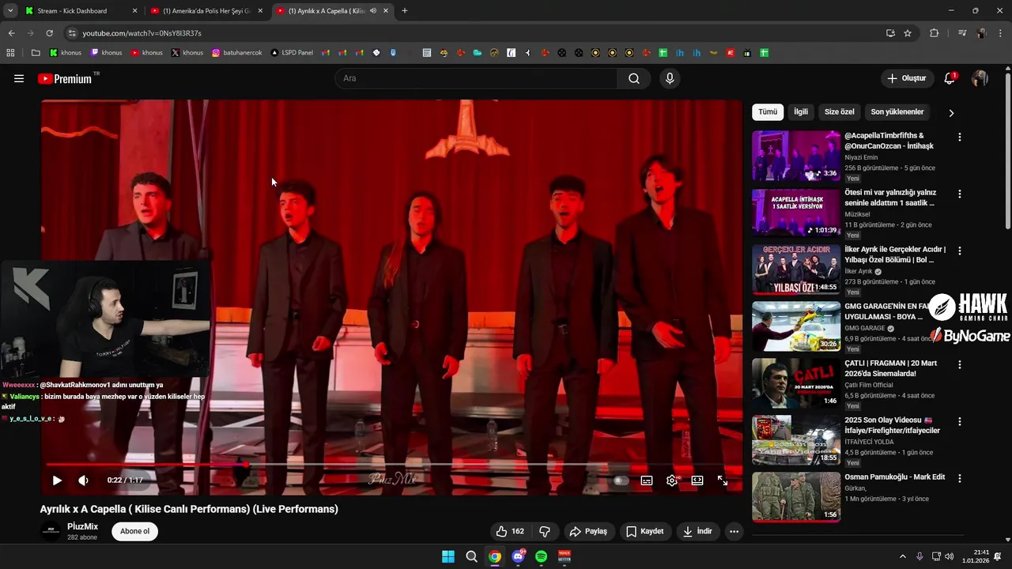This screenshot has width=1012, height=569.
Task: Click the PluzMix channel avatar
Action: [51, 531]
